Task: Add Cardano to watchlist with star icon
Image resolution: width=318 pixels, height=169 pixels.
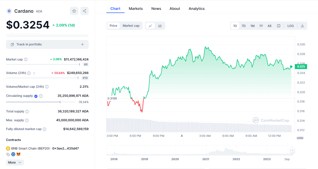Action: [x=74, y=11]
